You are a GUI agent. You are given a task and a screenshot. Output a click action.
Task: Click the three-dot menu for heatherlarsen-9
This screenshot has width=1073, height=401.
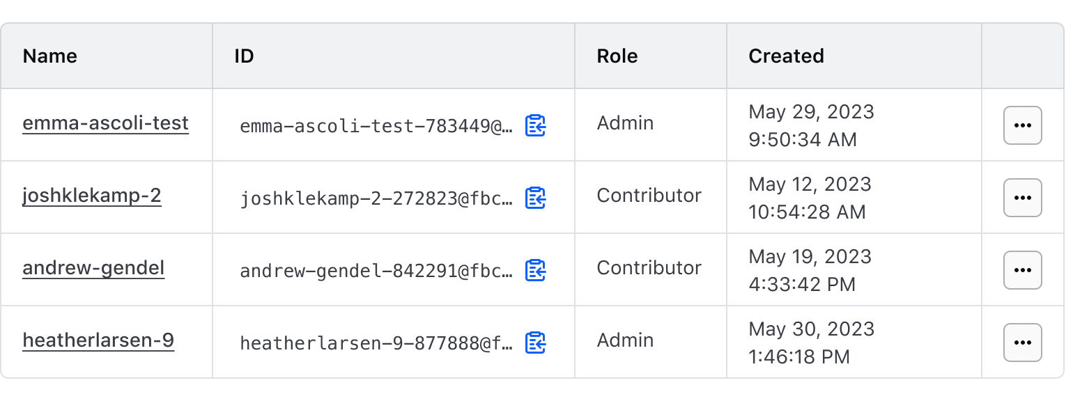pos(1022,342)
